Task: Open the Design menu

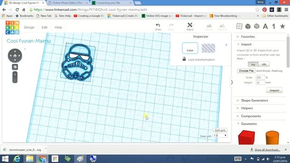Action: pyautogui.click(x=29, y=27)
